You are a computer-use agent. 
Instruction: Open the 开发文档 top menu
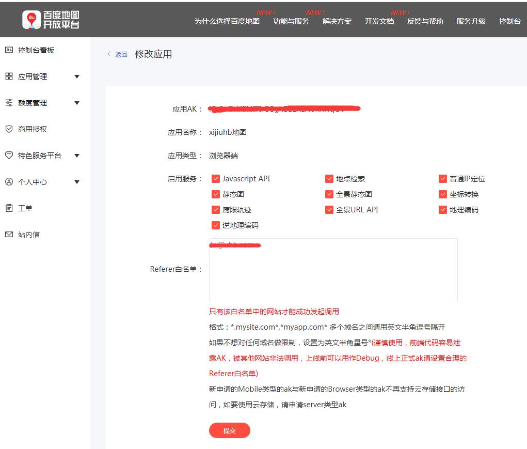379,21
